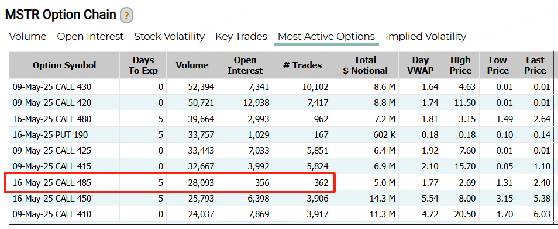This screenshot has height=229, width=558.
Task: Switch to the Volume tab
Action: click(x=27, y=37)
